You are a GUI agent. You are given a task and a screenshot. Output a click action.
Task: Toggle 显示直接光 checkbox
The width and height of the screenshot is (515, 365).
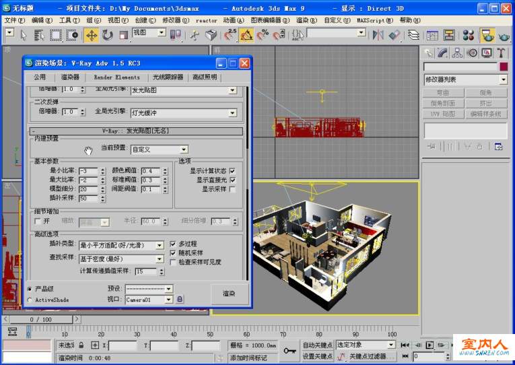232,180
